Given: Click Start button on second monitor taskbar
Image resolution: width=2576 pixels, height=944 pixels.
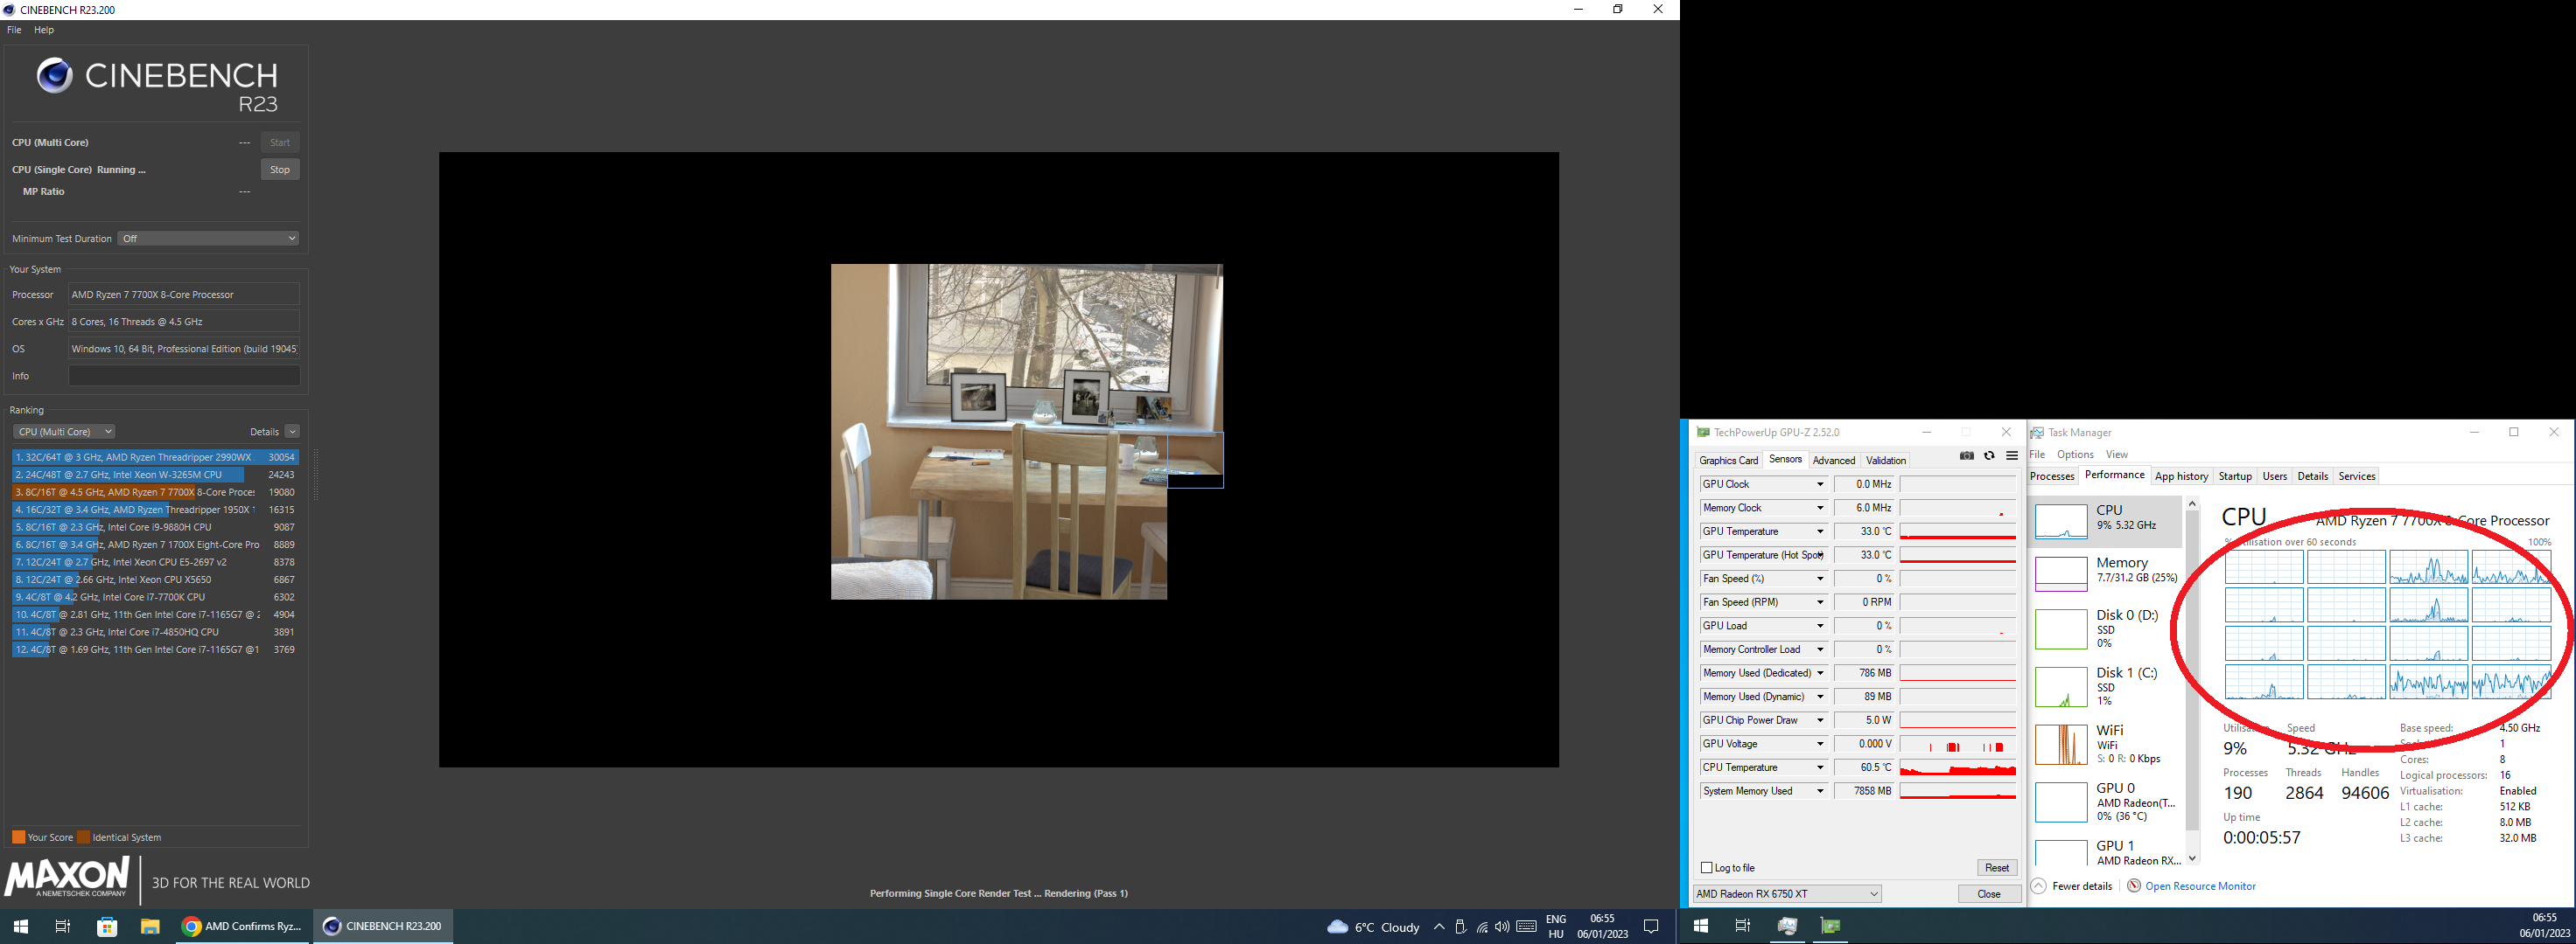Looking at the screenshot, I should [x=1700, y=926].
